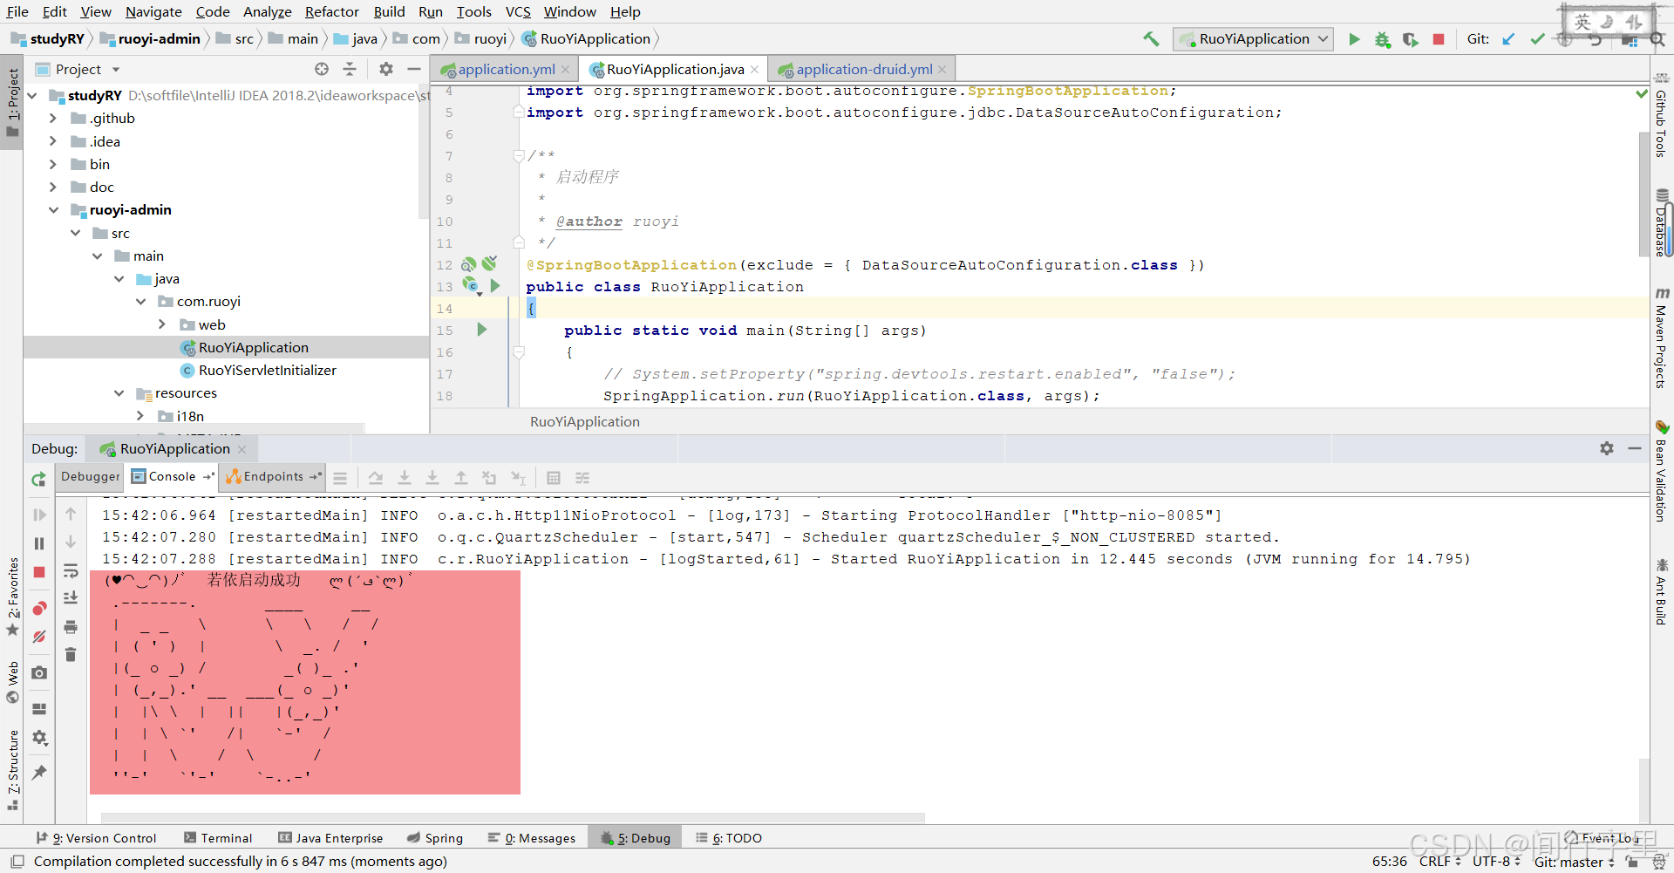Screen dimensions: 1674x873
Task: Click Collapse All icon in Project panel
Action: (x=350, y=69)
